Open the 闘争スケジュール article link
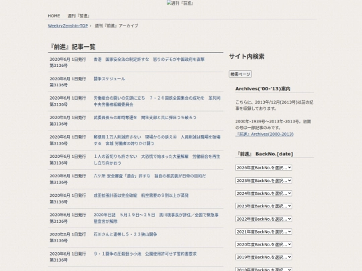 [x=109, y=79]
